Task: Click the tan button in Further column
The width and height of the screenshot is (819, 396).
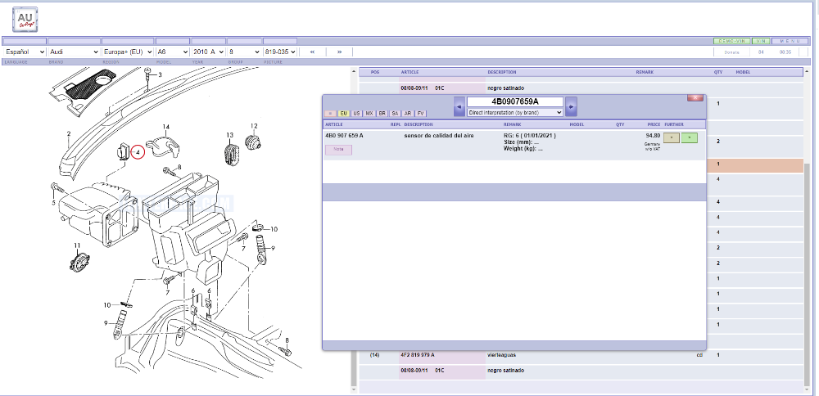Action: click(x=671, y=137)
